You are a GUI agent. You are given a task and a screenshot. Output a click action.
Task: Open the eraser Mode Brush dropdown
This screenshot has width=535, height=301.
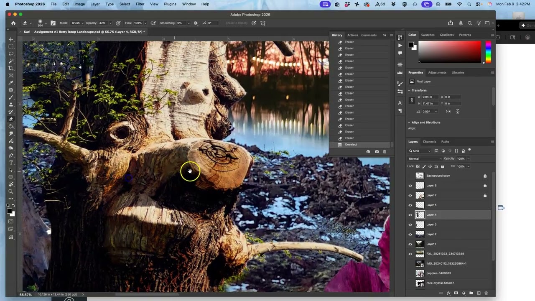click(x=77, y=23)
